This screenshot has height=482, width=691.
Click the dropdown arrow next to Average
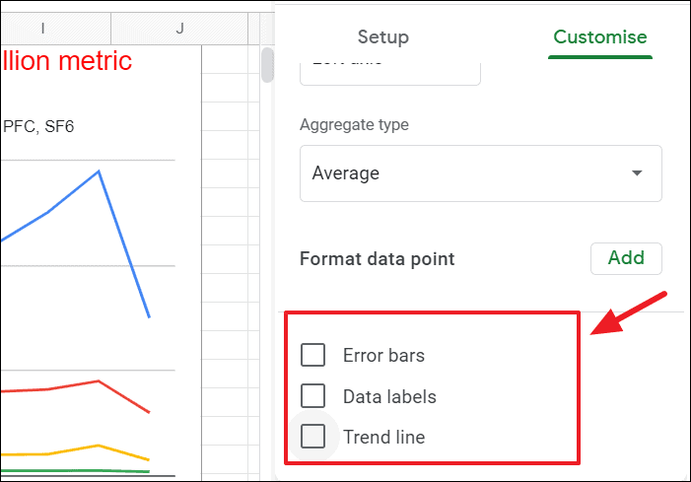[x=637, y=173]
